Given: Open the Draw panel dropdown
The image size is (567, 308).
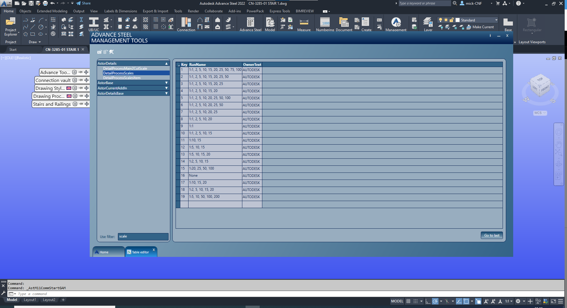Looking at the screenshot, I should tap(35, 42).
